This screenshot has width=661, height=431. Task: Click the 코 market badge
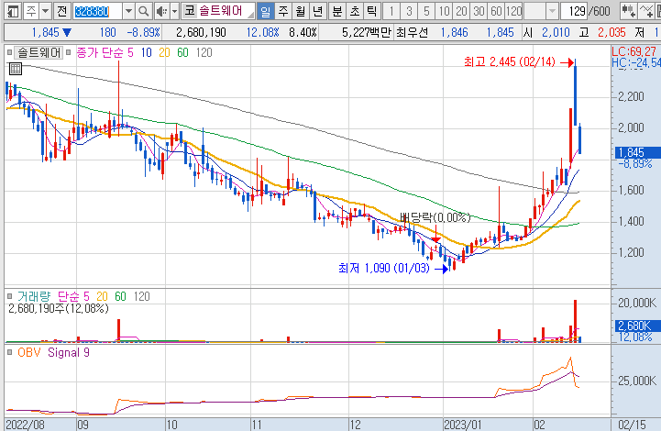tap(190, 11)
